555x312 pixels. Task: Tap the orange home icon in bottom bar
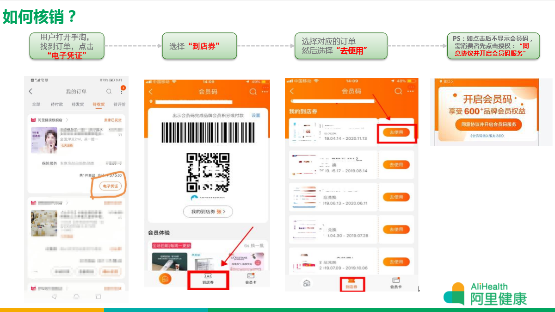pos(165,279)
